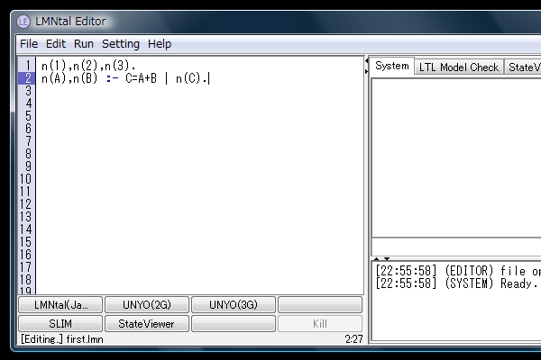Open the Run menu
541x360 pixels.
84,43
